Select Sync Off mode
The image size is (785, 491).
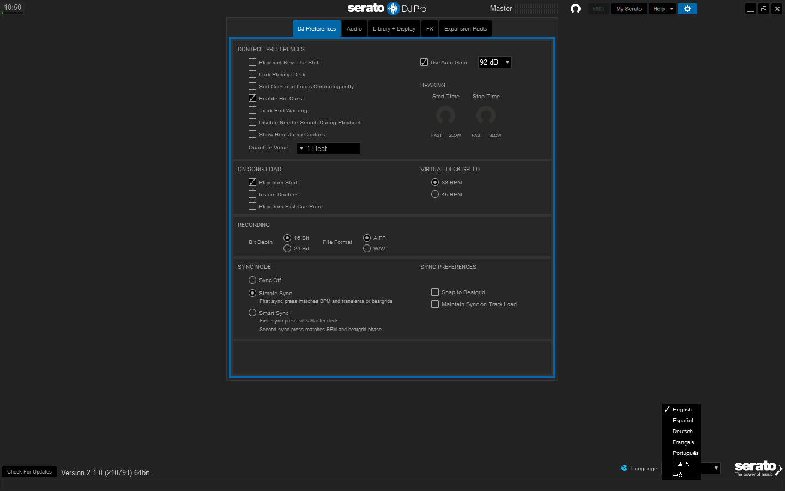coord(252,280)
